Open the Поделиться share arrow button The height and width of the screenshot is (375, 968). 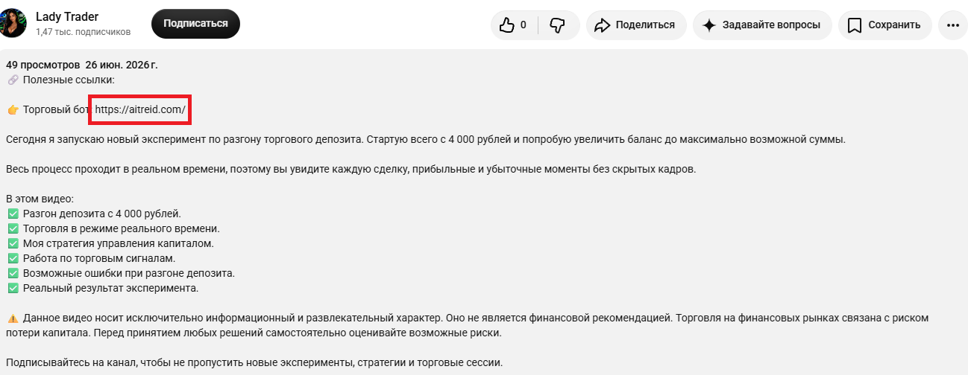(x=635, y=25)
